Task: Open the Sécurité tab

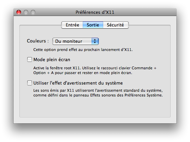Action: pos(115,25)
